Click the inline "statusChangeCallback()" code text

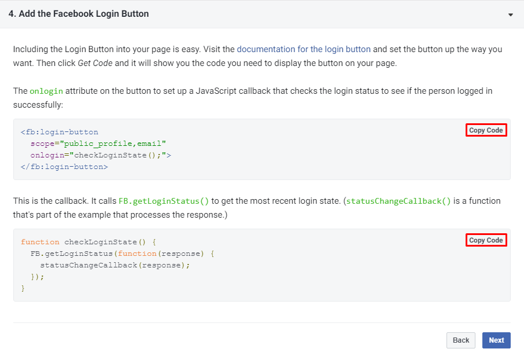coord(398,201)
